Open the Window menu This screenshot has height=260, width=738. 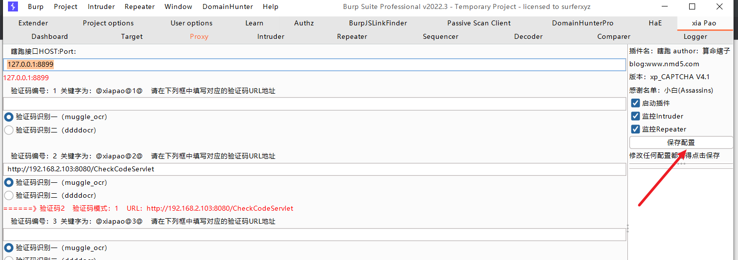[179, 6]
